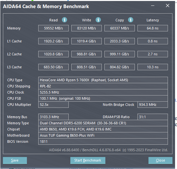Click the CPU FSB value 100.1 MHz
Screen dimensions: 177x169
click(x=103, y=98)
